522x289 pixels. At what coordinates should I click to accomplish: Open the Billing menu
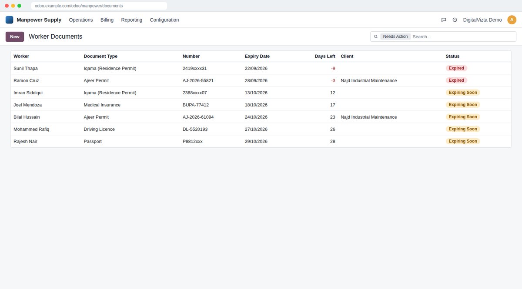click(107, 20)
